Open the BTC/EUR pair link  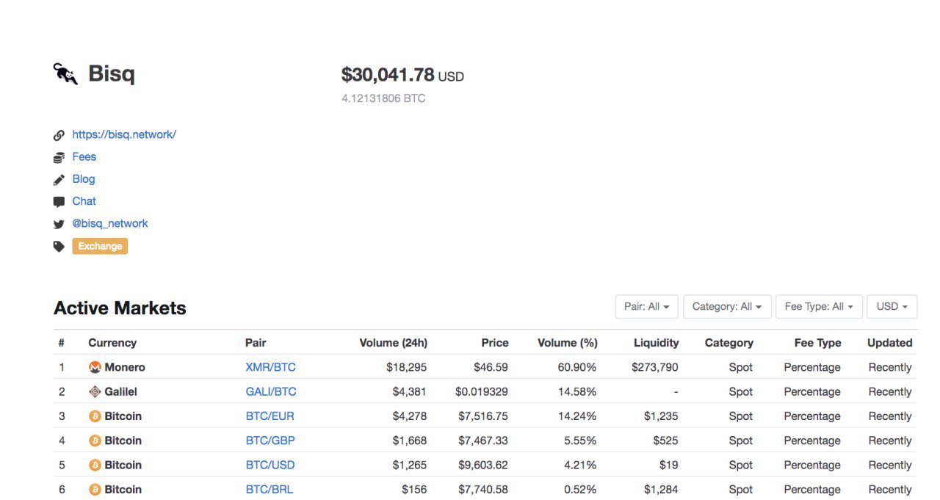click(270, 416)
